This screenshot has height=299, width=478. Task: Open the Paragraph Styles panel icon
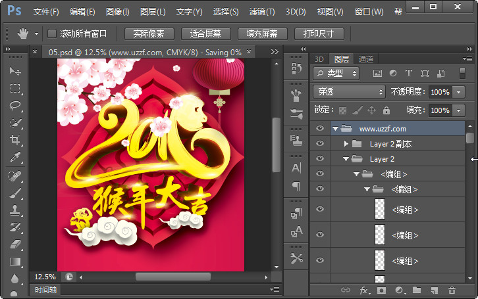[x=296, y=213]
